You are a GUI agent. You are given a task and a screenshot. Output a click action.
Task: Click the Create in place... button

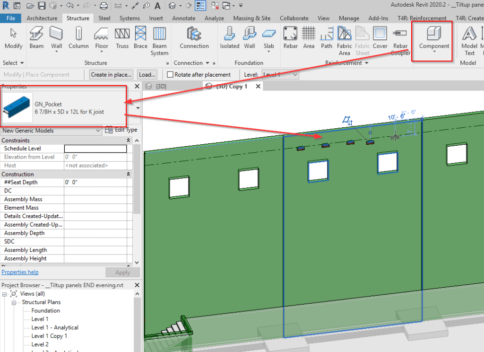pyautogui.click(x=111, y=74)
